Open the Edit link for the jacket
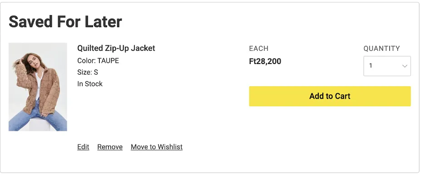The width and height of the screenshot is (425, 178). point(83,147)
